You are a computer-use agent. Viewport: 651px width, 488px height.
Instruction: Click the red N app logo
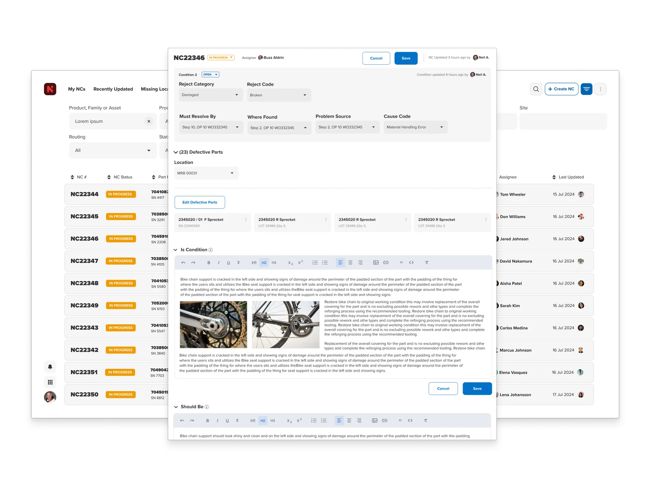(50, 89)
